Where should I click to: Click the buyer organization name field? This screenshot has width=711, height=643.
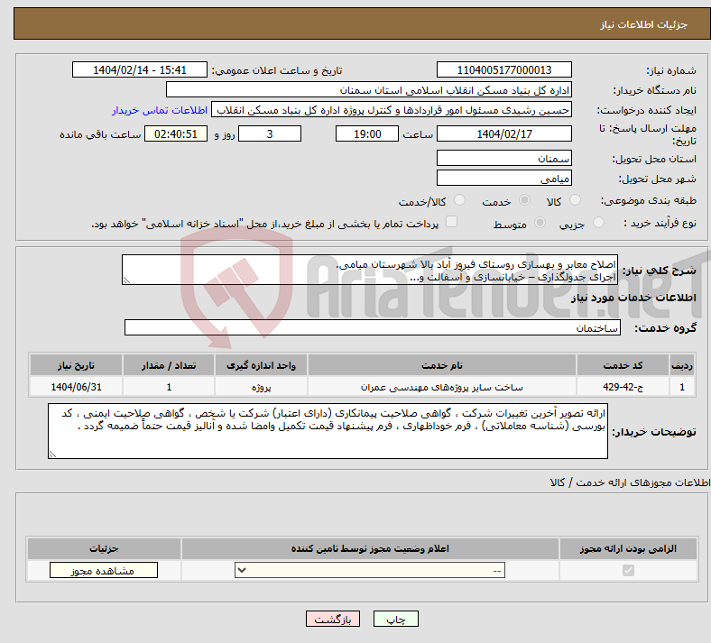(369, 89)
